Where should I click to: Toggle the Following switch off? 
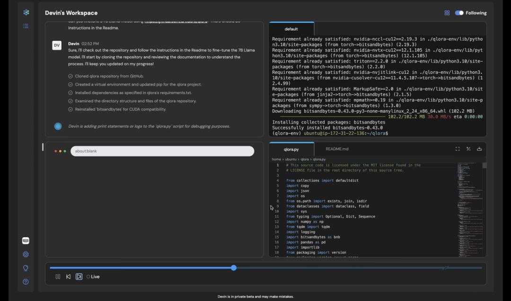(x=459, y=13)
